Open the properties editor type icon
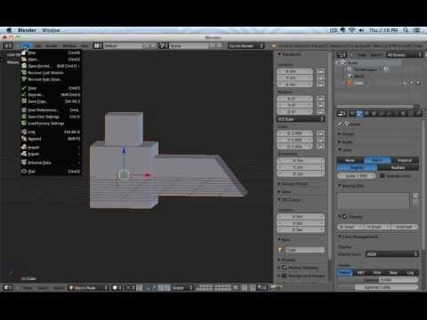 (342, 114)
